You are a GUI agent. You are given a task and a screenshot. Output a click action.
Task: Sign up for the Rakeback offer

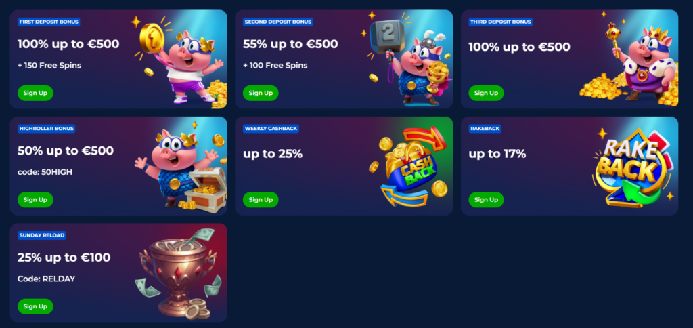coord(486,200)
